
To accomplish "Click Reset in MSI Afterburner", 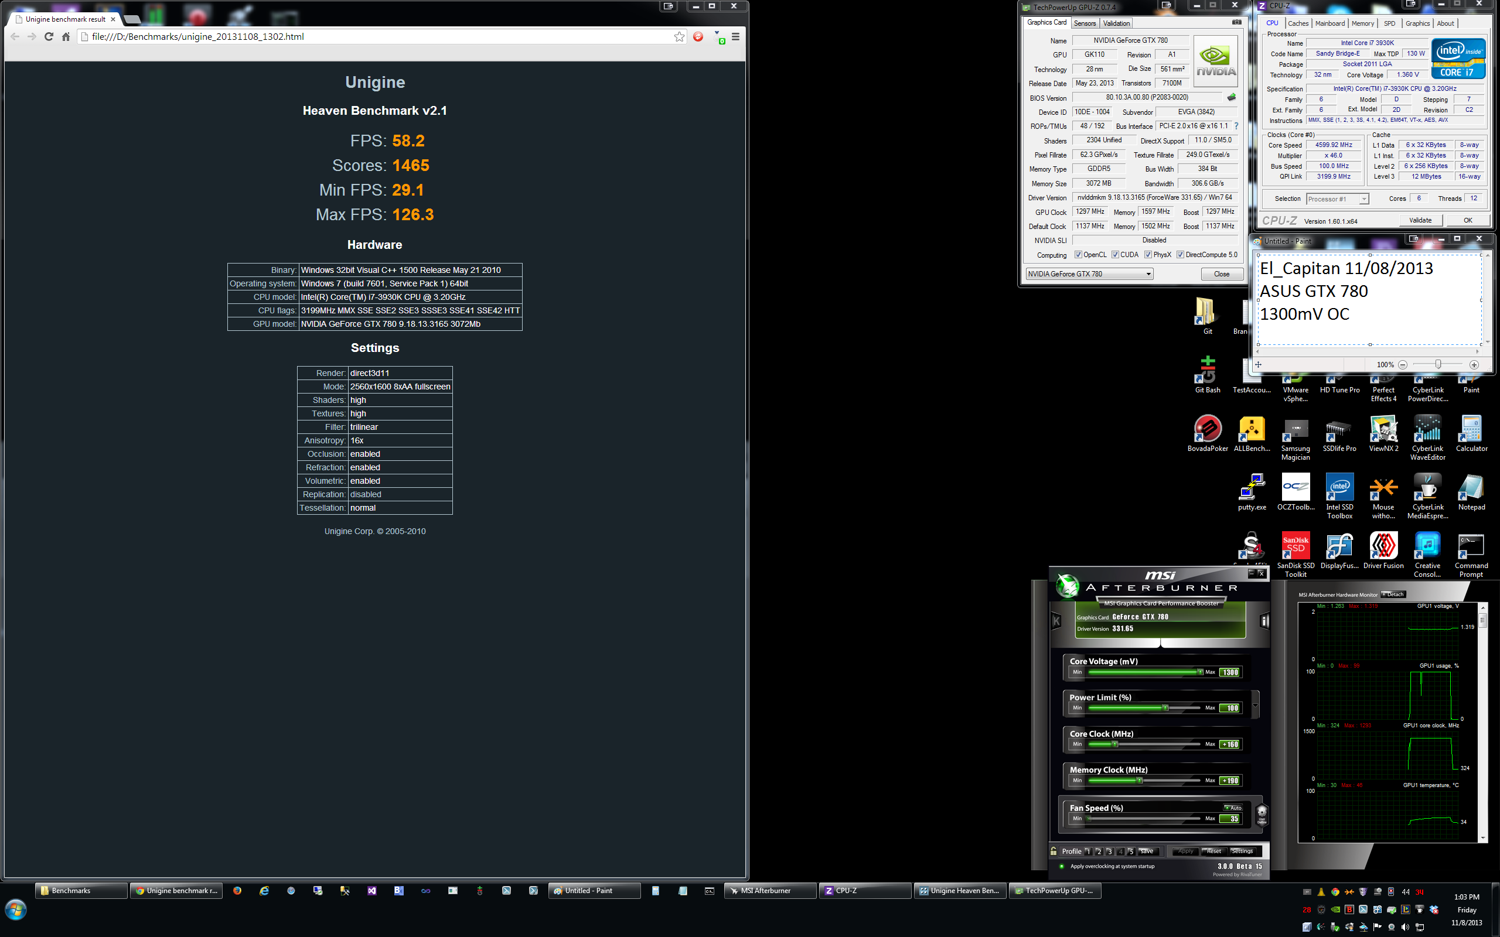I will point(1213,851).
